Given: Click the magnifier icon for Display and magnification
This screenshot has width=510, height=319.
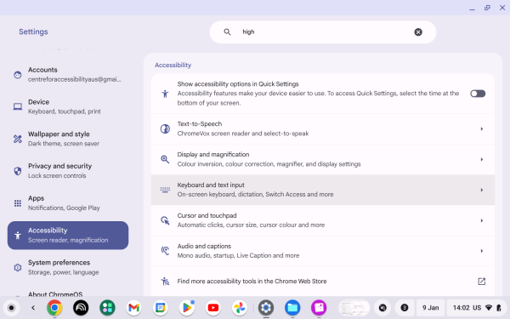Looking at the screenshot, I should coord(165,160).
